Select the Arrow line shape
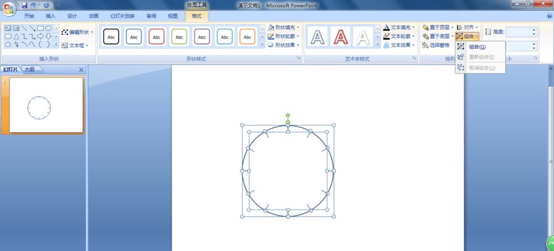Screen dimensions: 554x251 click(x=32, y=28)
